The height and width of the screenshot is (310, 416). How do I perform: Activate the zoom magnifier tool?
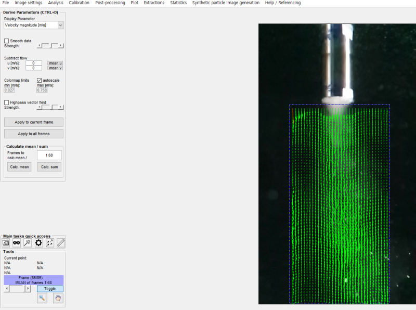[x=43, y=298]
